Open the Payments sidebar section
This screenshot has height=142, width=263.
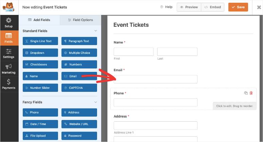coord(8,84)
